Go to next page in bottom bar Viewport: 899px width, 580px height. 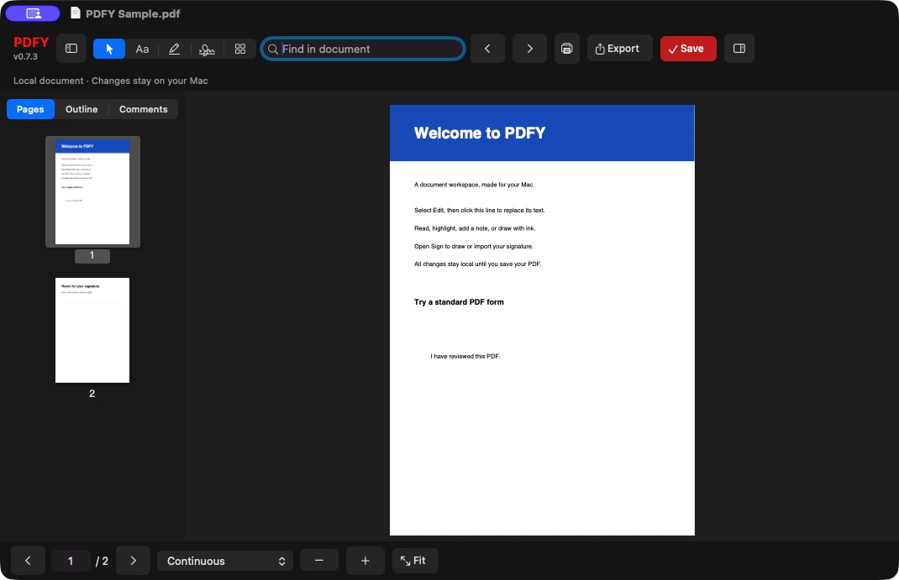tap(133, 561)
